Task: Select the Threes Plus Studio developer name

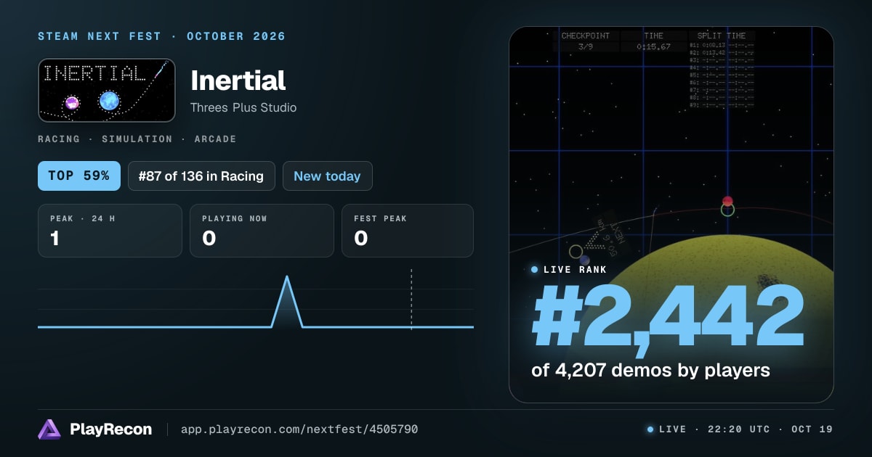Action: 243,107
